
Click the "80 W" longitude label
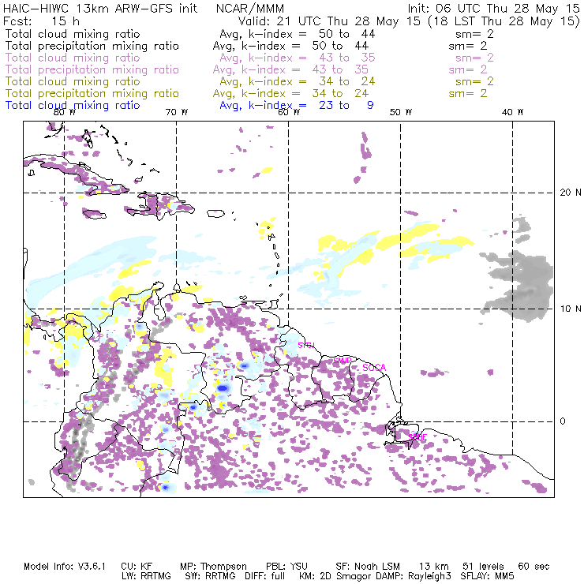(x=65, y=112)
